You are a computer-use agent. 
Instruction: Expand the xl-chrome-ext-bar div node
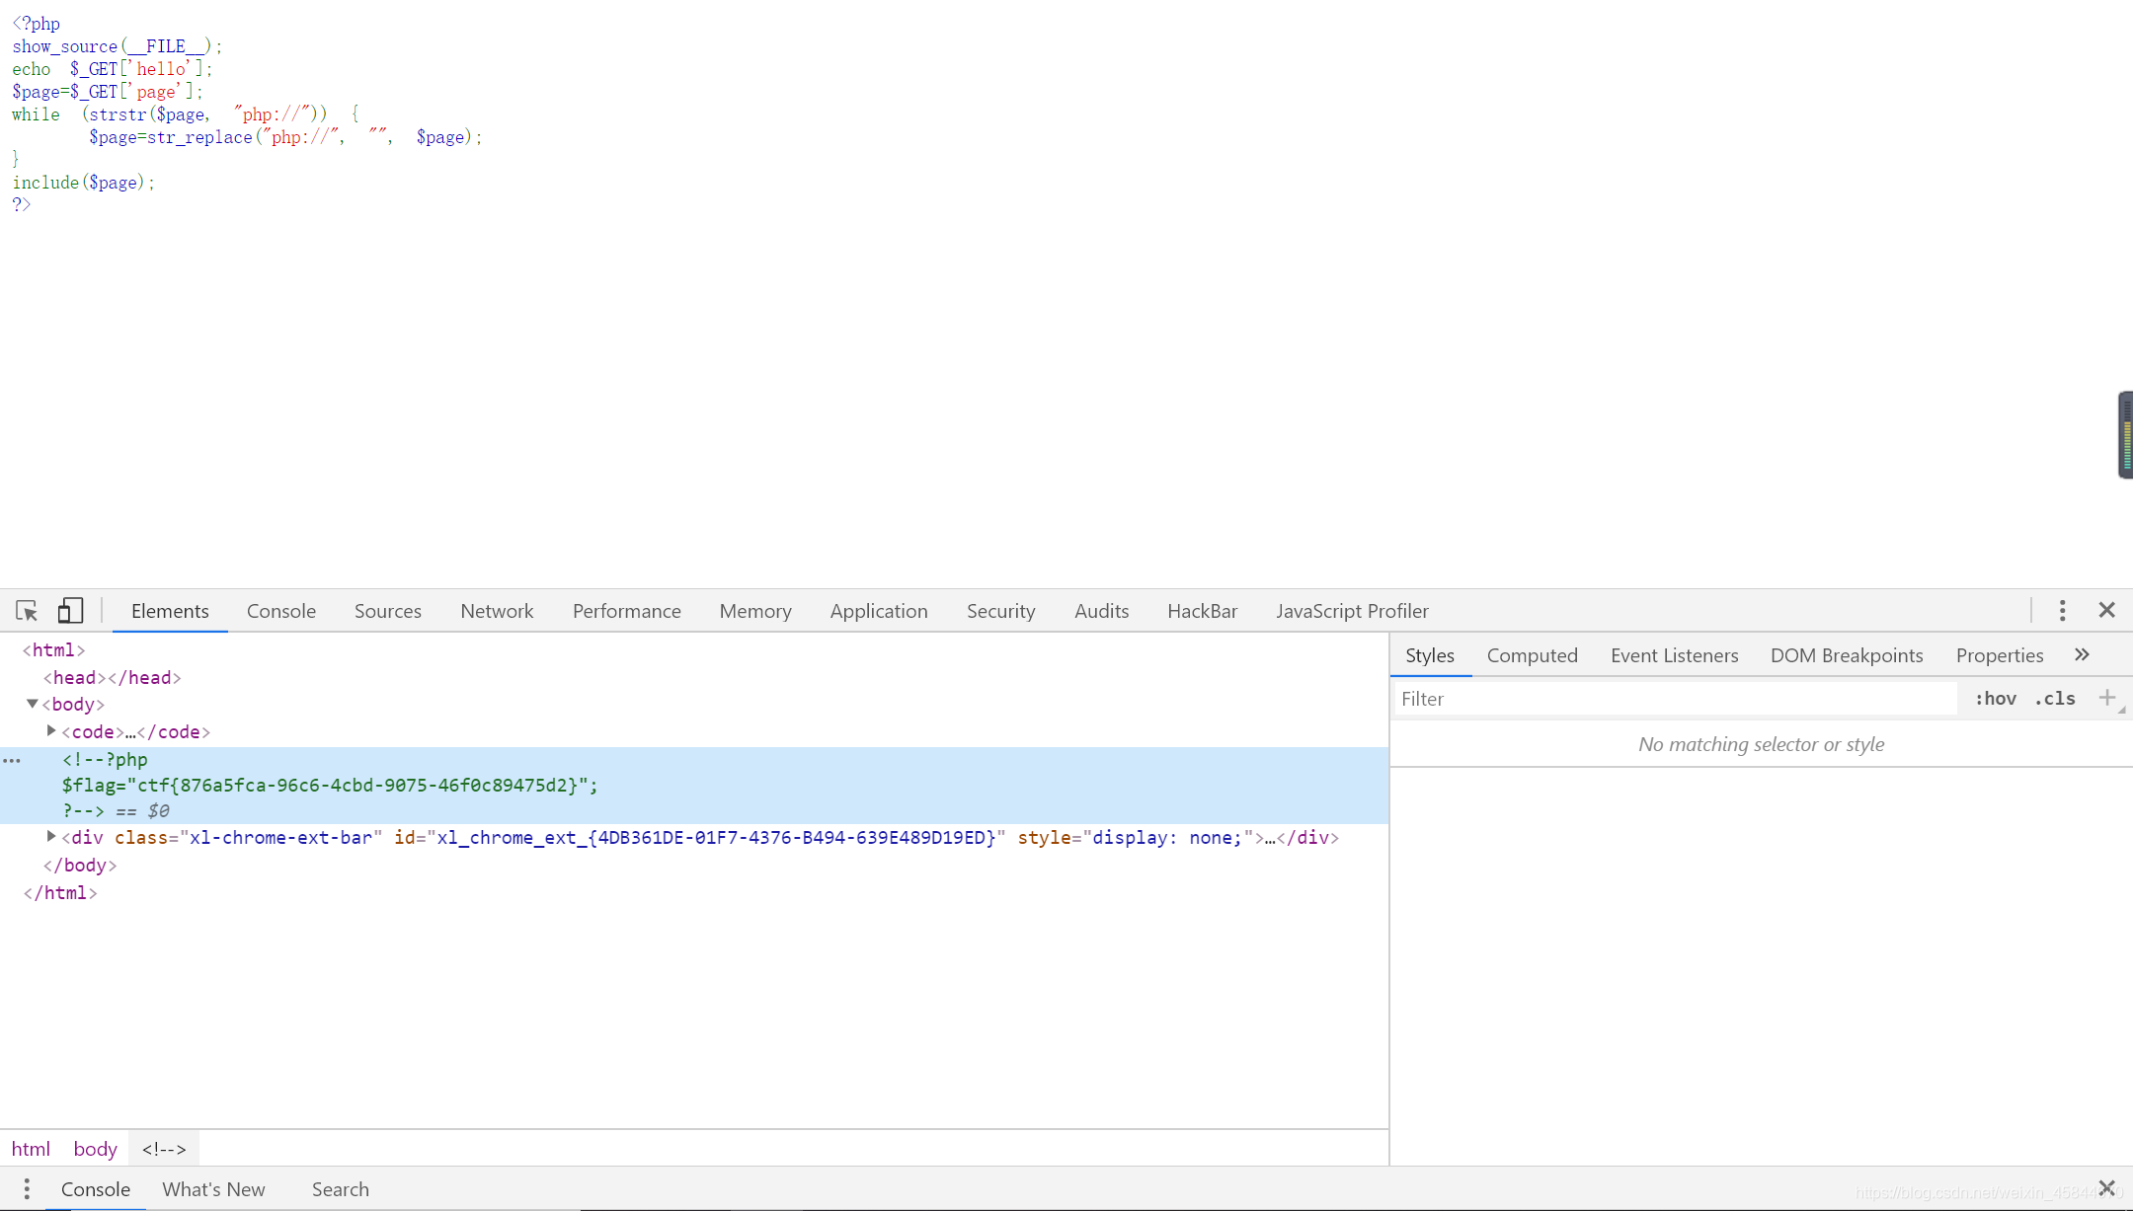tap(51, 837)
